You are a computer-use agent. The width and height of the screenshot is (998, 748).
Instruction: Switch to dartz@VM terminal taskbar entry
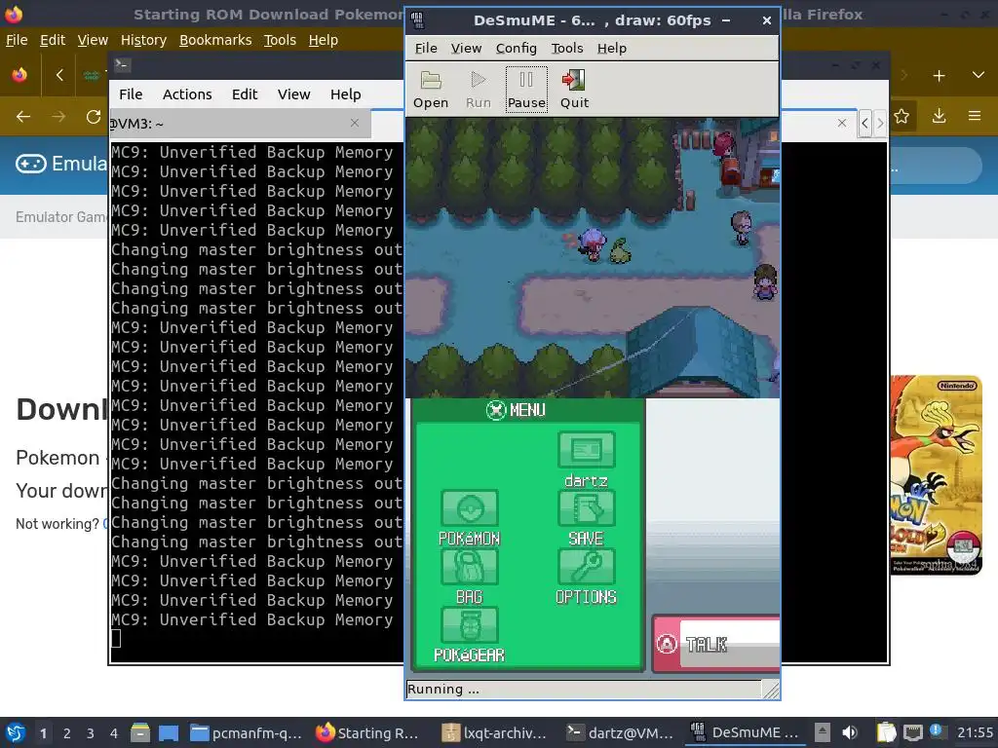click(x=620, y=733)
